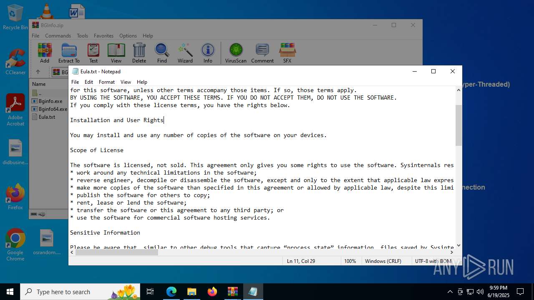Maximize the Notepad window

coord(433,71)
